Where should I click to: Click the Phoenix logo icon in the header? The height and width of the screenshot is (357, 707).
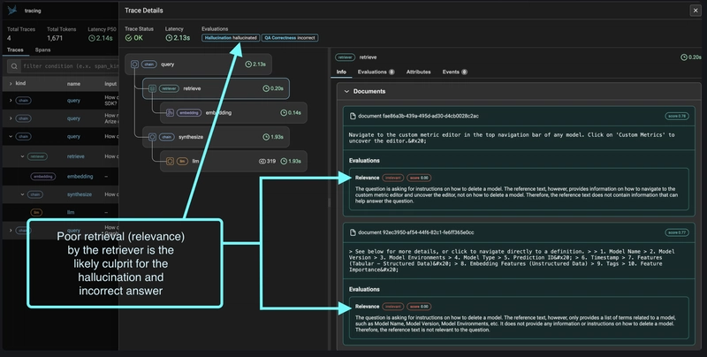click(11, 10)
